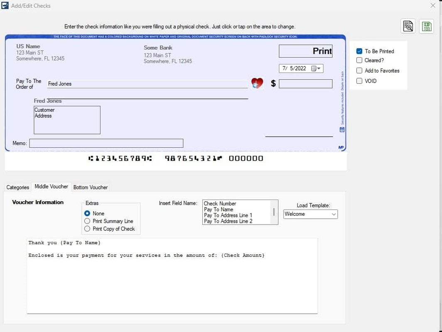The height and width of the screenshot is (332, 442).
Task: Open the Load Template dropdown
Action: 310,214
